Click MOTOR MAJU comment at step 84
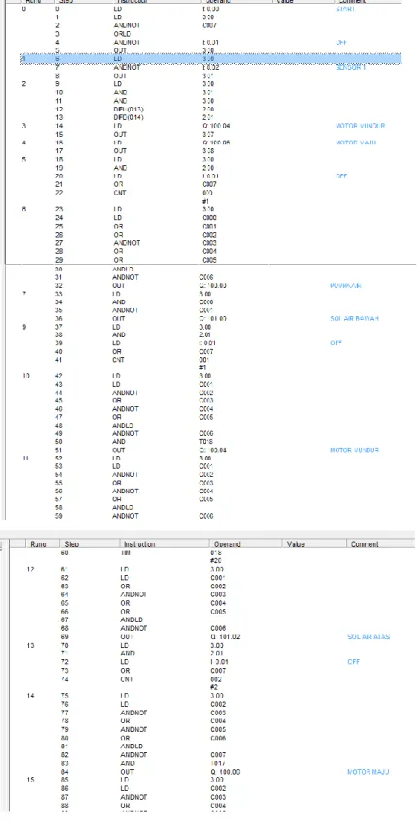 pos(369,772)
